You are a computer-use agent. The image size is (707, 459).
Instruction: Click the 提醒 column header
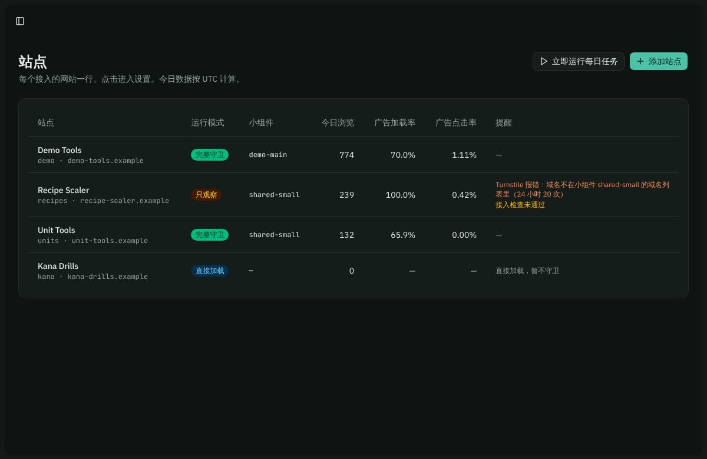504,122
